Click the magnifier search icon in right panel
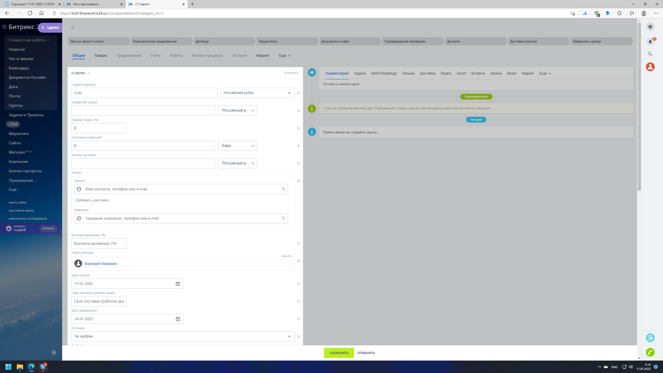This screenshot has width=663, height=373. (x=650, y=54)
